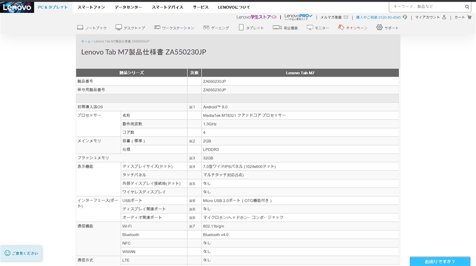Click カート link
The height and width of the screenshot is (266, 476).
coord(460,17)
